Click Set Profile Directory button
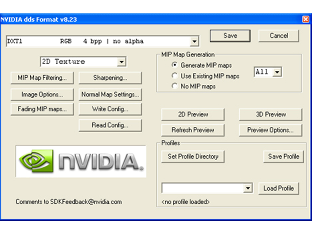Screen dimensions: 312x234 [193, 157]
